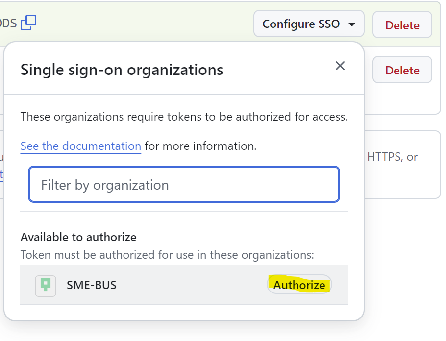Click the "HTTPS, or" text behind dialog
The image size is (446, 341).
392,157
